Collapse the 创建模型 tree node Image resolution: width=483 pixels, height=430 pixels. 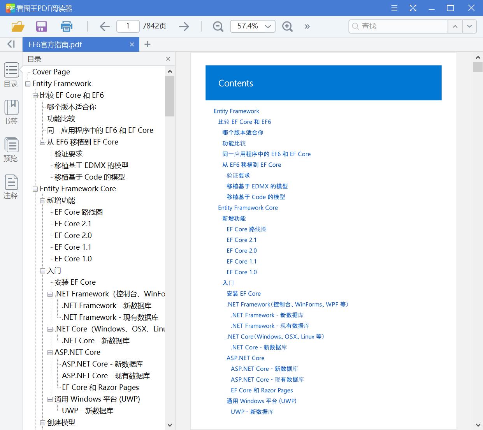point(42,423)
